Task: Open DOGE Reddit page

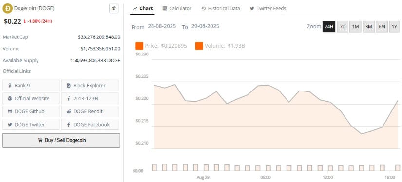Action: point(90,111)
